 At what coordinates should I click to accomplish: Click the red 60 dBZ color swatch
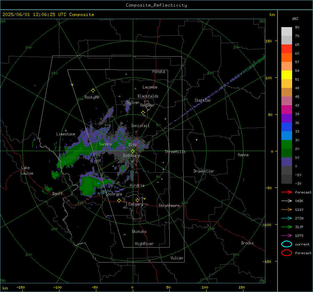(287, 49)
